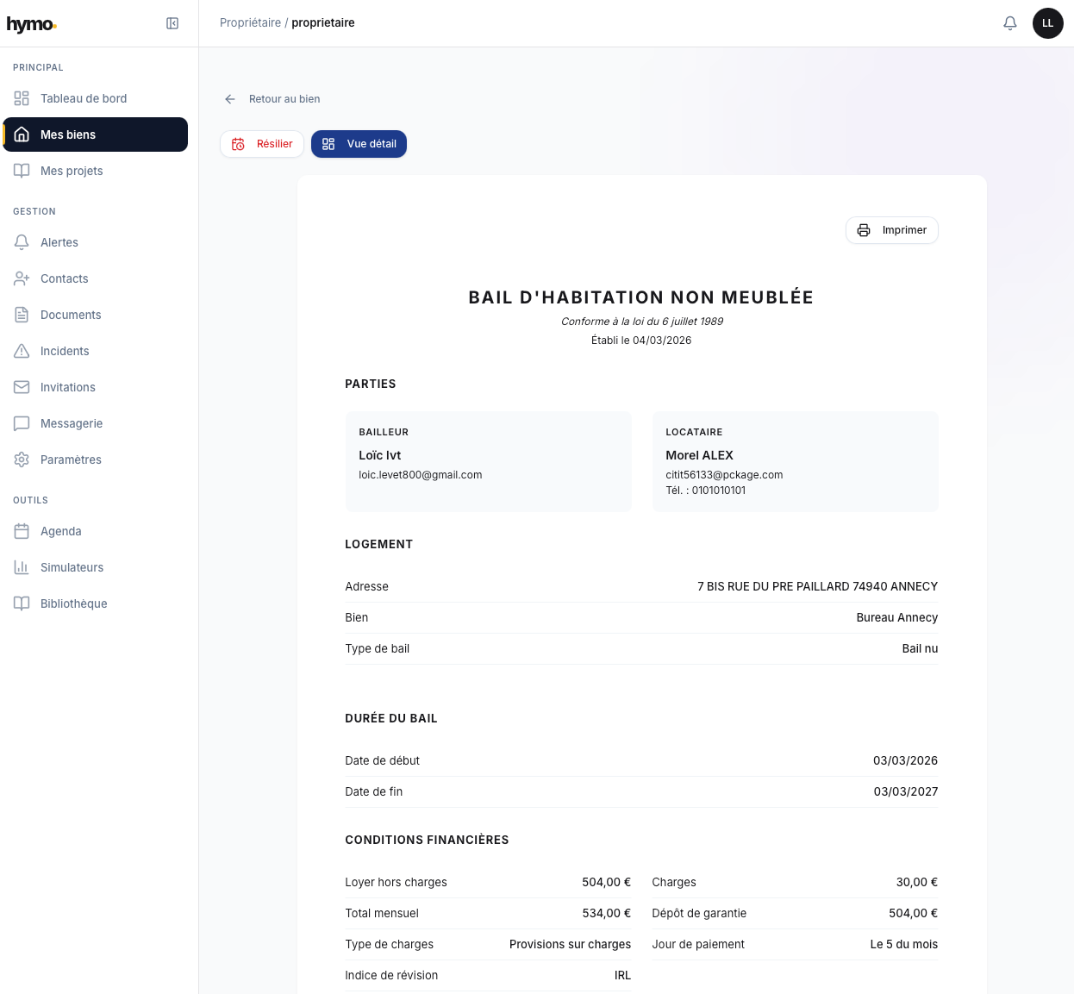This screenshot has height=994, width=1074.
Task: Go to Mes projets
Action: (x=72, y=171)
